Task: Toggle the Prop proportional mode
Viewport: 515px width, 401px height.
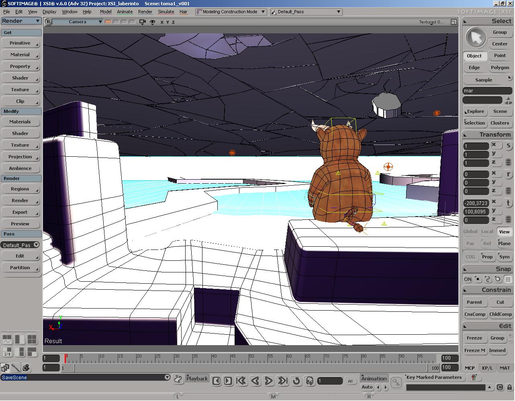Action: pyautogui.click(x=487, y=257)
